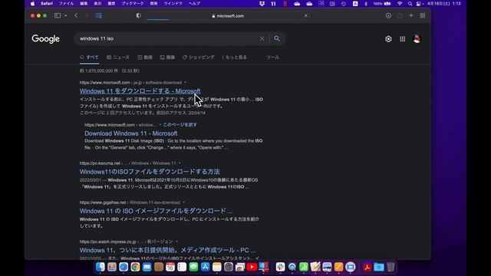Switch to the ニュース tab

[x=118, y=58]
